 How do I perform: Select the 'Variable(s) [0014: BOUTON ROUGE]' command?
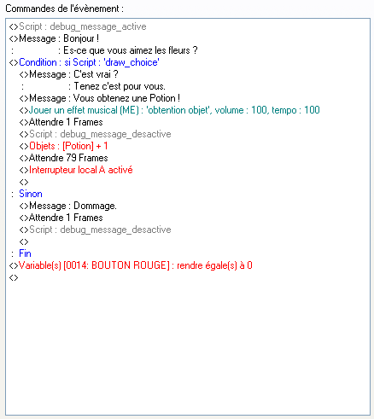(x=131, y=265)
